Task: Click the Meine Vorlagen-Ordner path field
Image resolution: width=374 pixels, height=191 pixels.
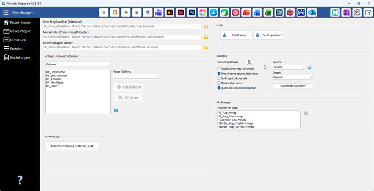Action: pyautogui.click(x=122, y=47)
